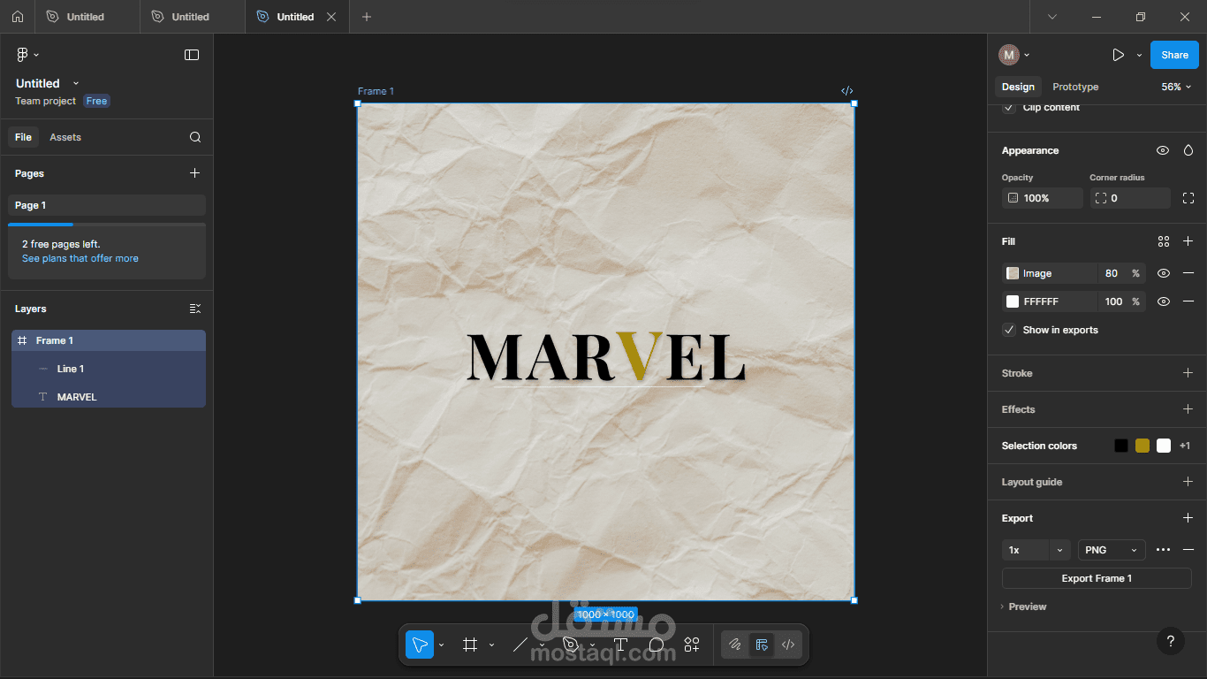Open the zoom level 56% dropdown

[1176, 87]
